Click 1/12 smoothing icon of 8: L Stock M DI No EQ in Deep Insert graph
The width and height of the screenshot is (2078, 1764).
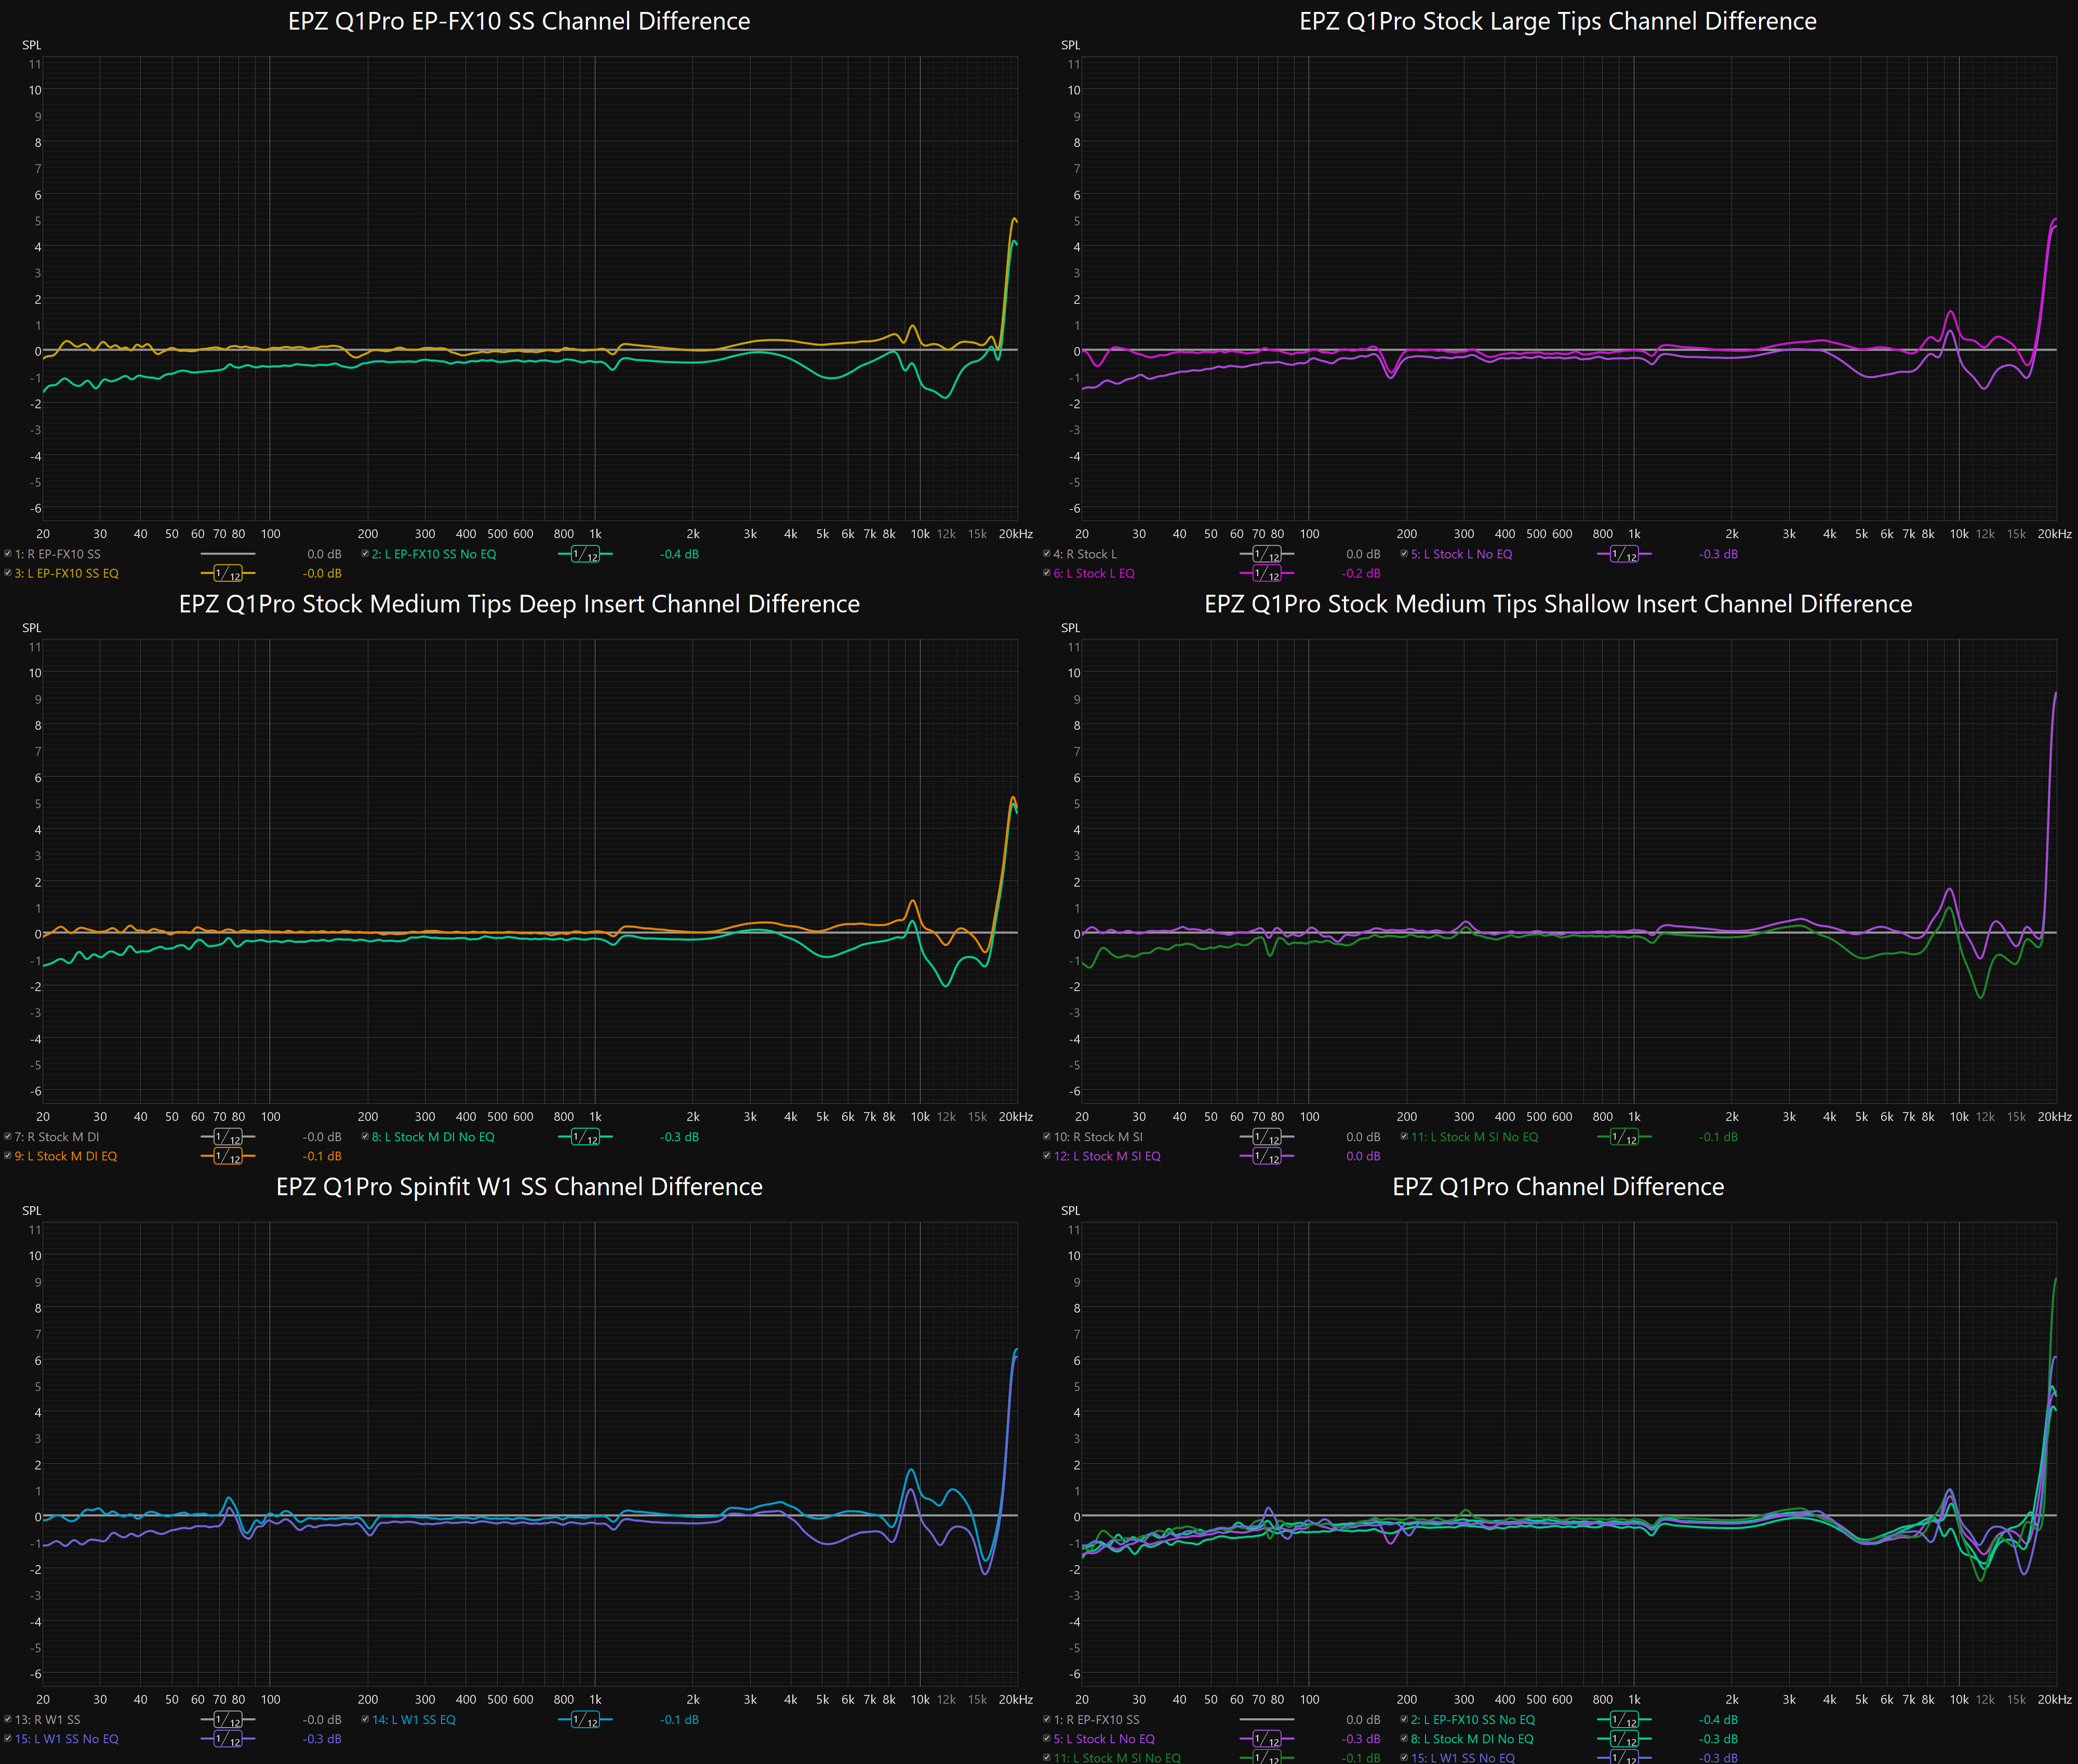click(585, 1137)
